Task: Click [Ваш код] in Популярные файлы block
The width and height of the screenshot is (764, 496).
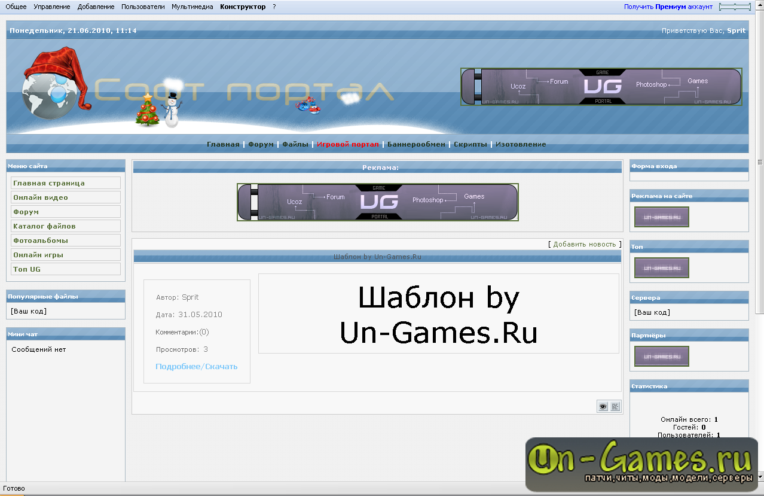Action: (29, 311)
